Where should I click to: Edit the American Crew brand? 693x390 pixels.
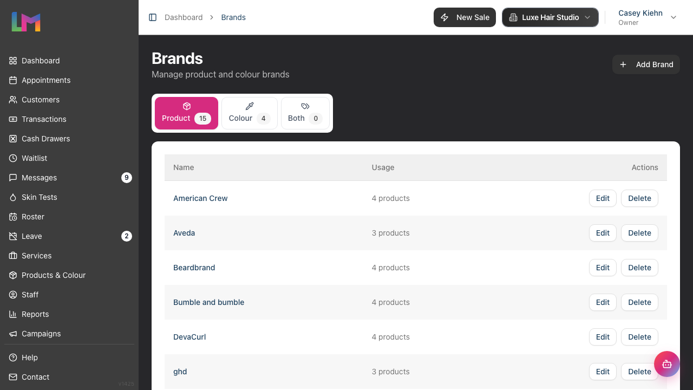tap(603, 198)
